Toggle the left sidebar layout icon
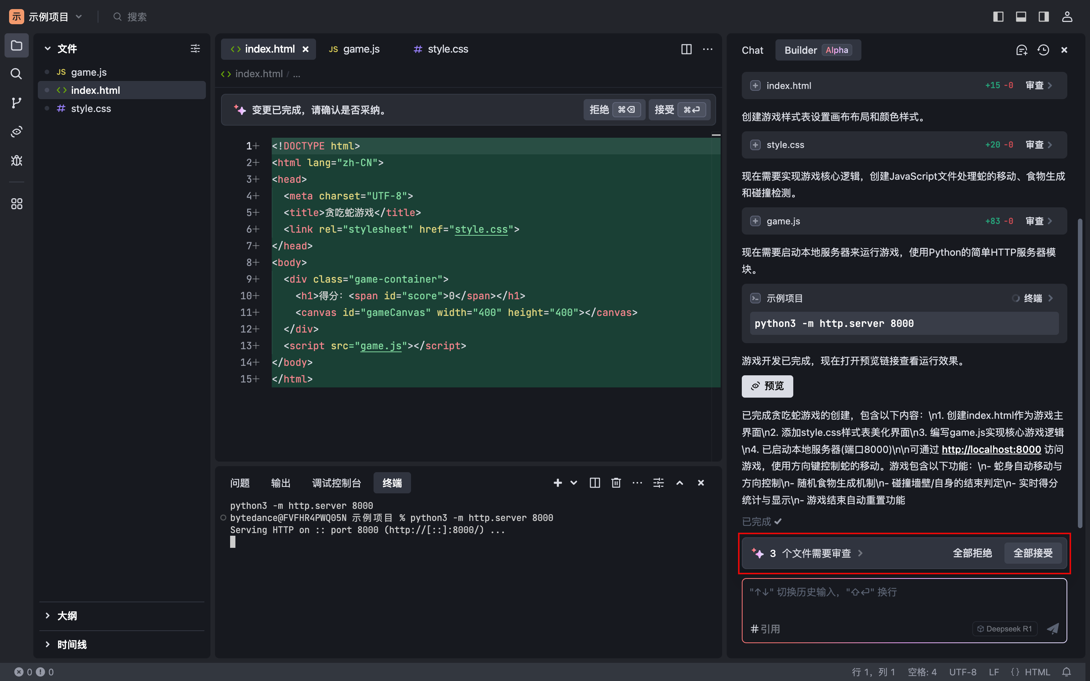 998,17
